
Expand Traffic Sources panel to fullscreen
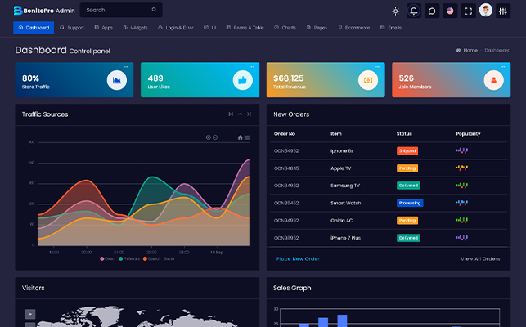(231, 114)
